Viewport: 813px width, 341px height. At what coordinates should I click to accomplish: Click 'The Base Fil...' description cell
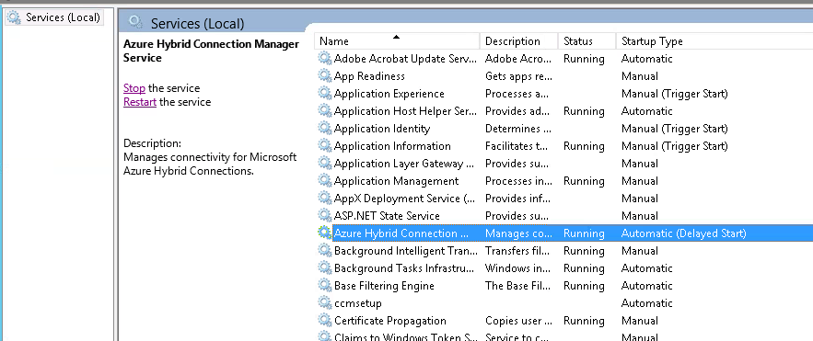click(517, 286)
